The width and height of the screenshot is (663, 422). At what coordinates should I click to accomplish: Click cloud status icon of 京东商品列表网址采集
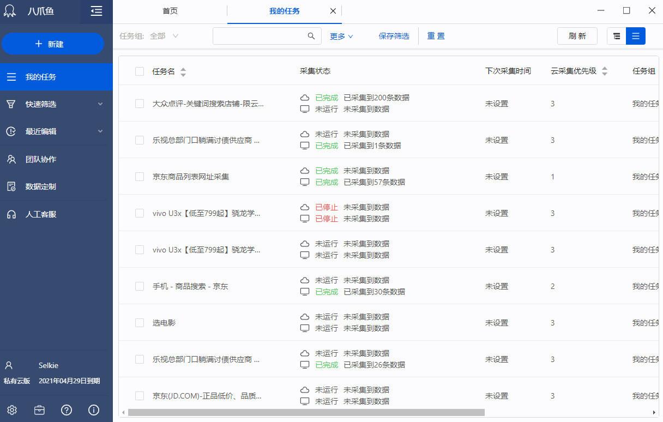click(305, 171)
